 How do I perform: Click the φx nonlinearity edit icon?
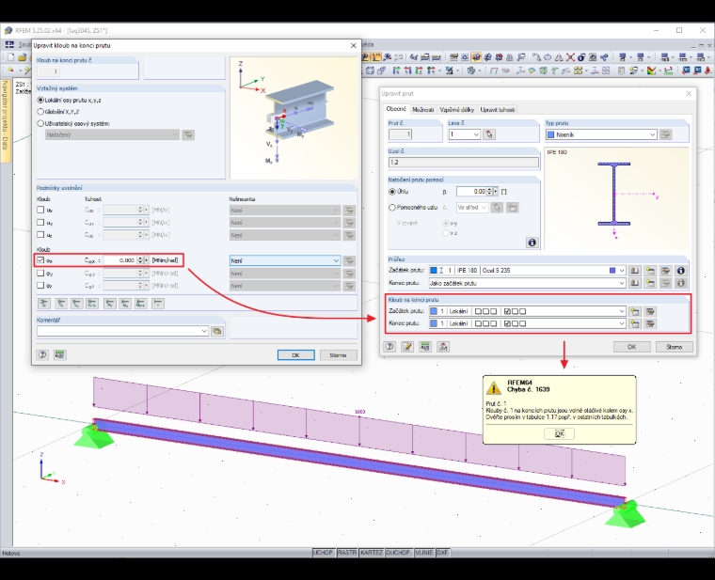349,260
